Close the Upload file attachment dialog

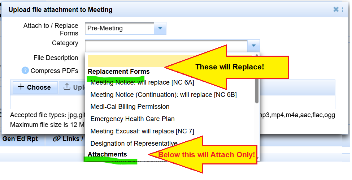coord(336,9)
